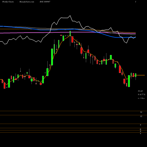Click the 31.45 price value
The width and height of the screenshot is (147, 147).
click(x=140, y=91)
